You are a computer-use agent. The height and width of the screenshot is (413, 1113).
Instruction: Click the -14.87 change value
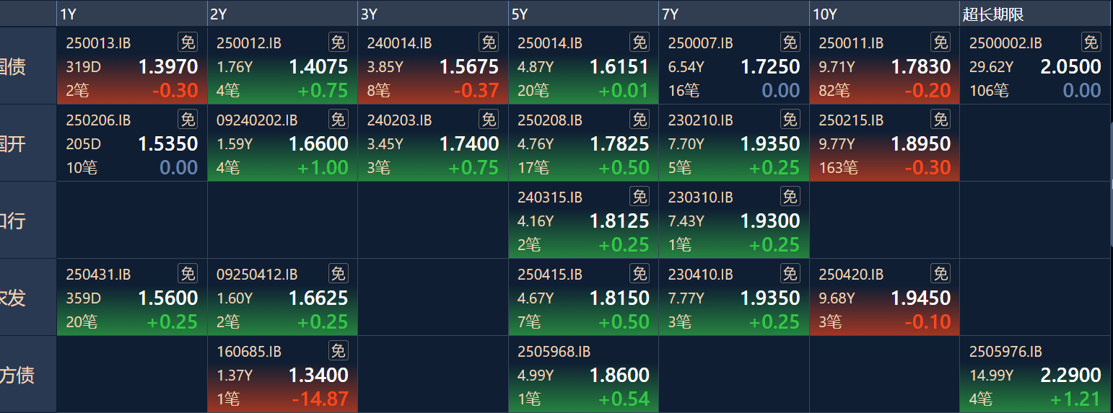tap(320, 399)
